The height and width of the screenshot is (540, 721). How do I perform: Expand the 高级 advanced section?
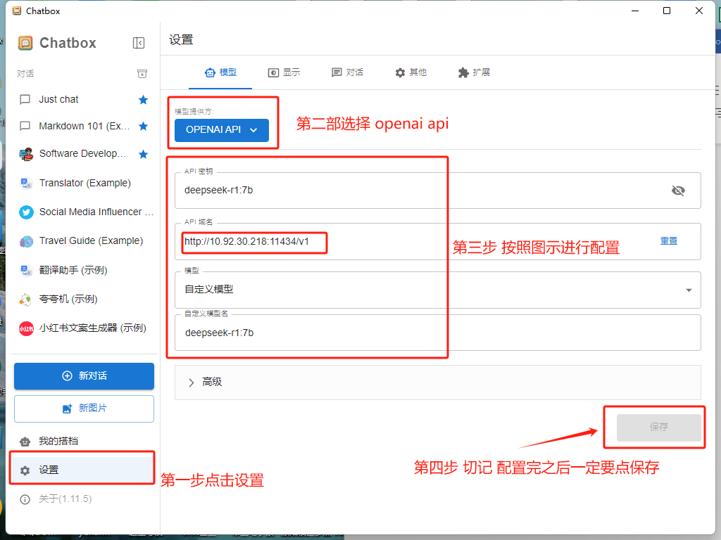pos(438,382)
